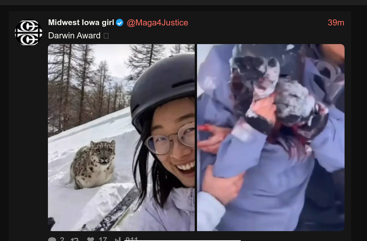Image resolution: width=367 pixels, height=241 pixels.
Task: Like the post with the heart icon
Action: (x=91, y=239)
